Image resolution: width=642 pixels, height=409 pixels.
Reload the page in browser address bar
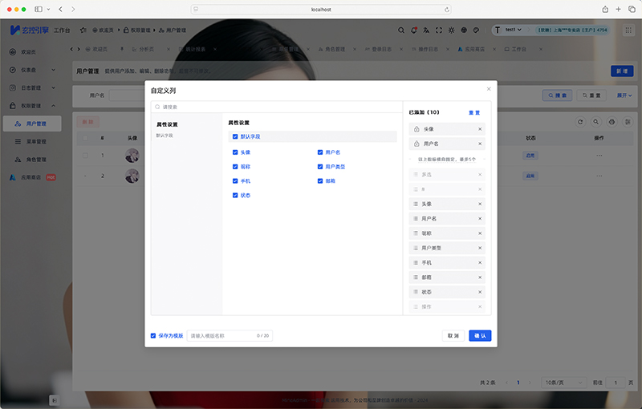tap(447, 10)
